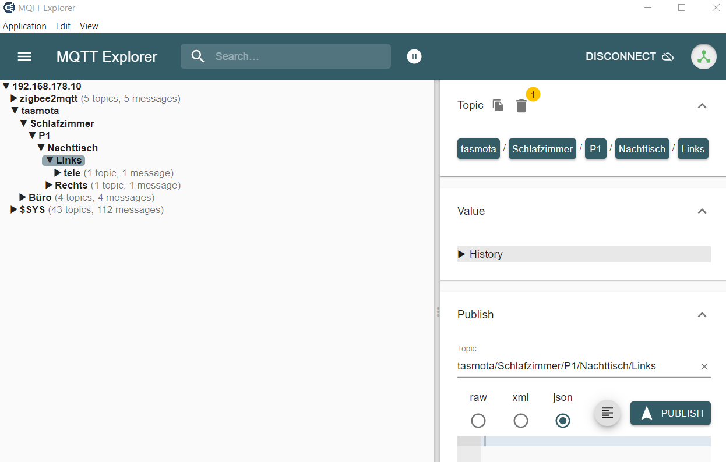The image size is (726, 462).
Task: Click MQTT Explorer app icon in title bar
Action: click(x=9, y=8)
